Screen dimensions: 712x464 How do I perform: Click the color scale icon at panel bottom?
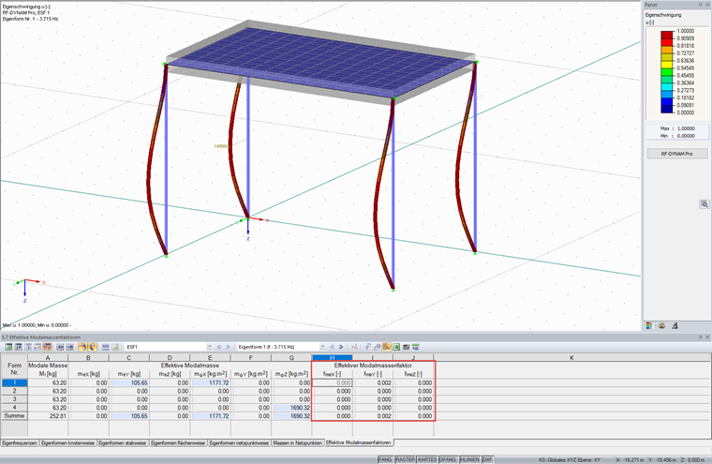[649, 325]
